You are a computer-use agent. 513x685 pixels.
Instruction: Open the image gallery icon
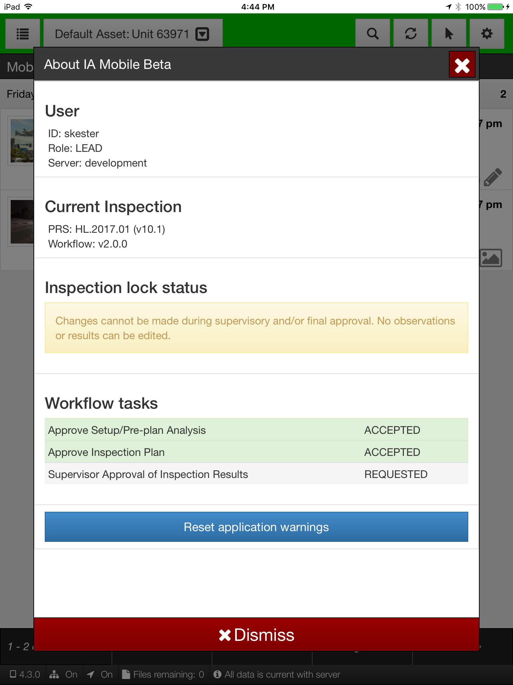pos(491,258)
